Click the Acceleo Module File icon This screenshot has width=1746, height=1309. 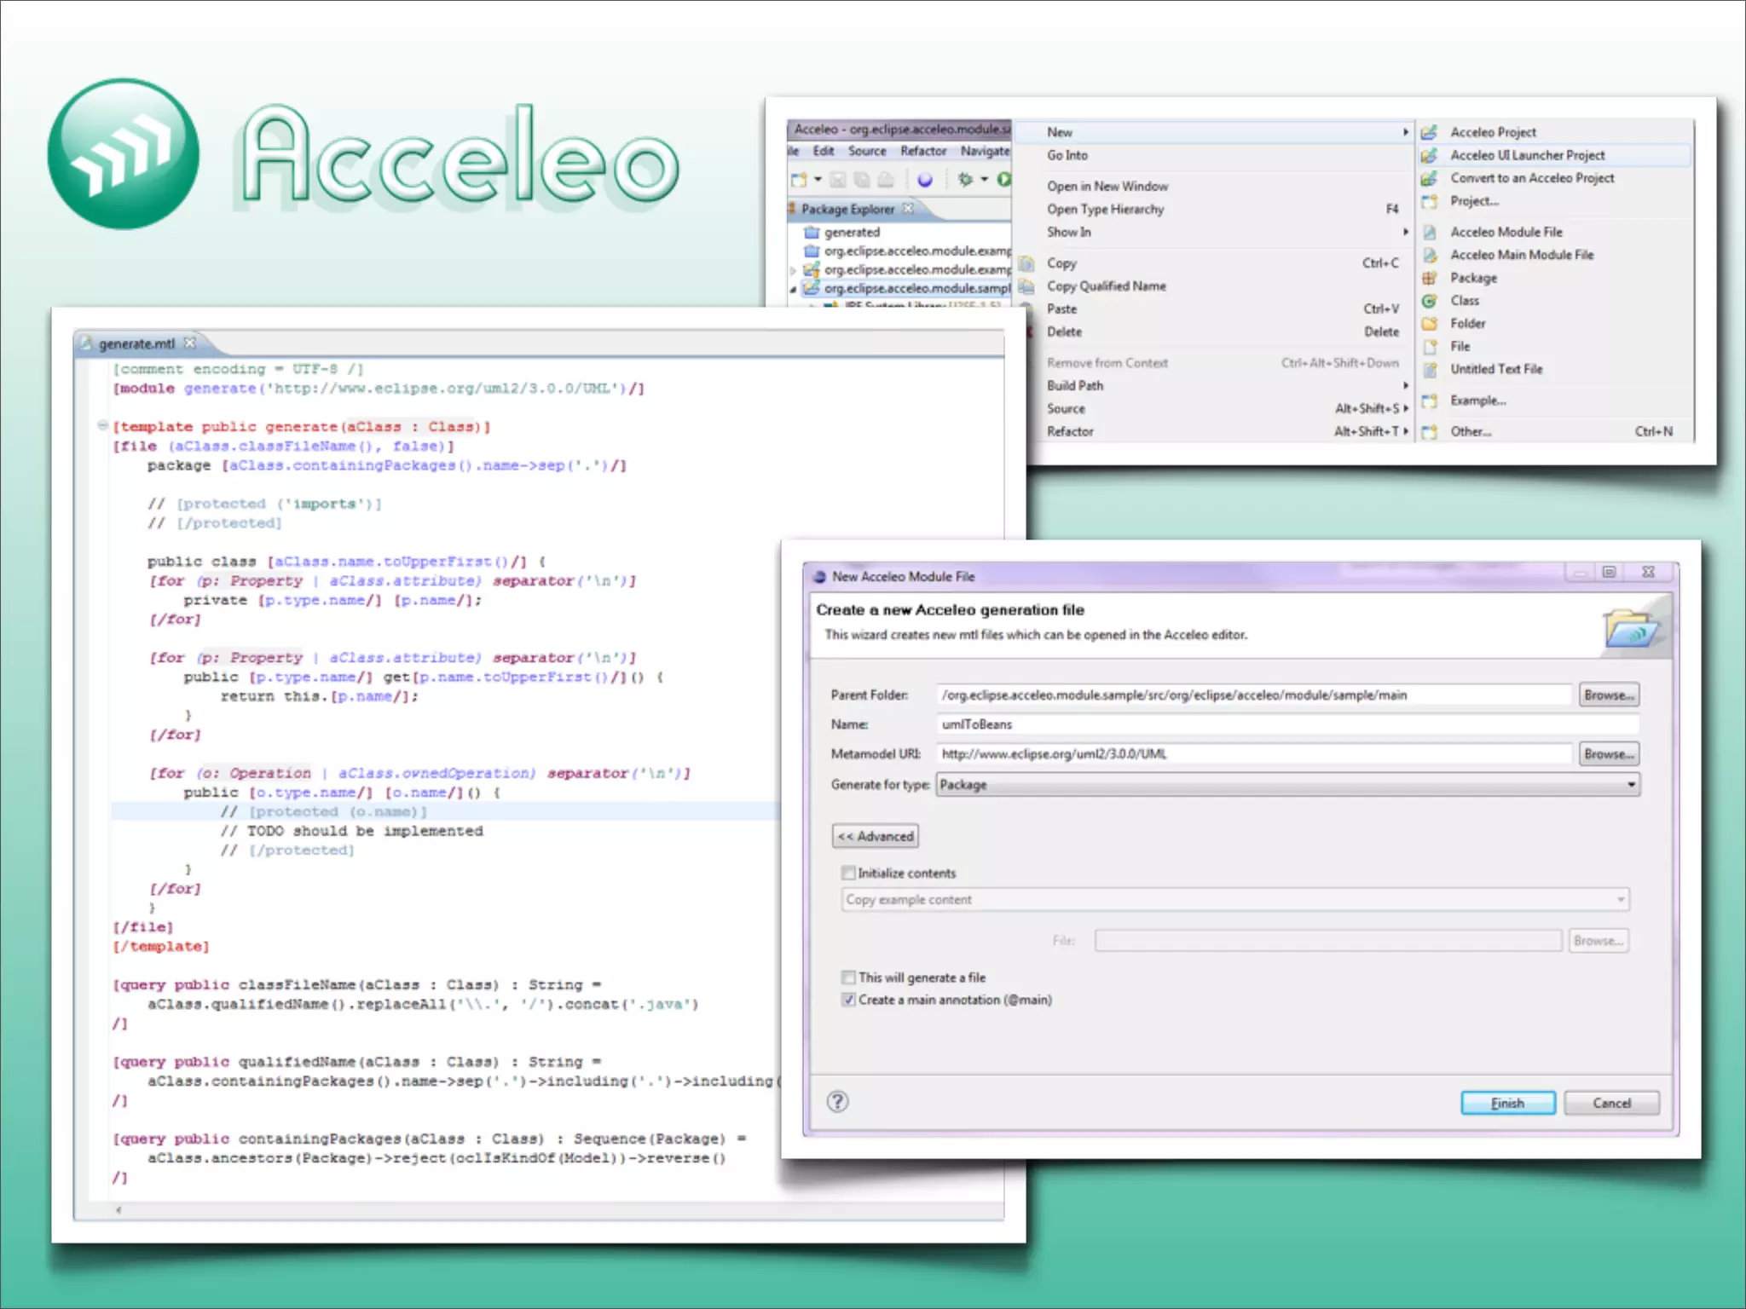[1430, 232]
